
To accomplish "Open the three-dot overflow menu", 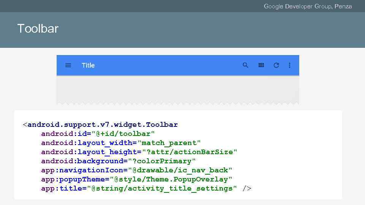I will 290,65.
